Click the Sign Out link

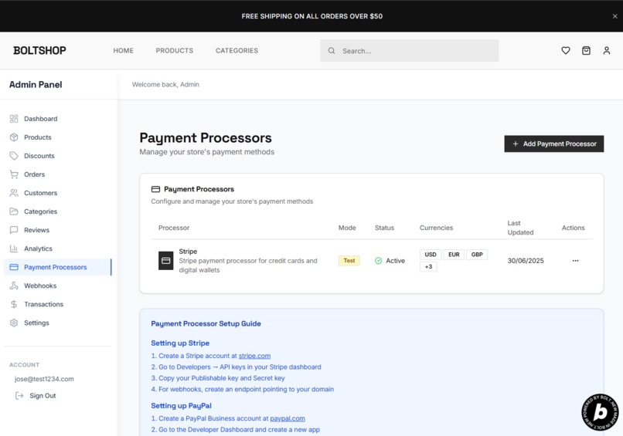click(43, 396)
